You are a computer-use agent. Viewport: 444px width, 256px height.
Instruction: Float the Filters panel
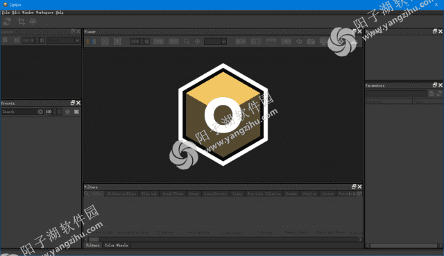point(354,187)
